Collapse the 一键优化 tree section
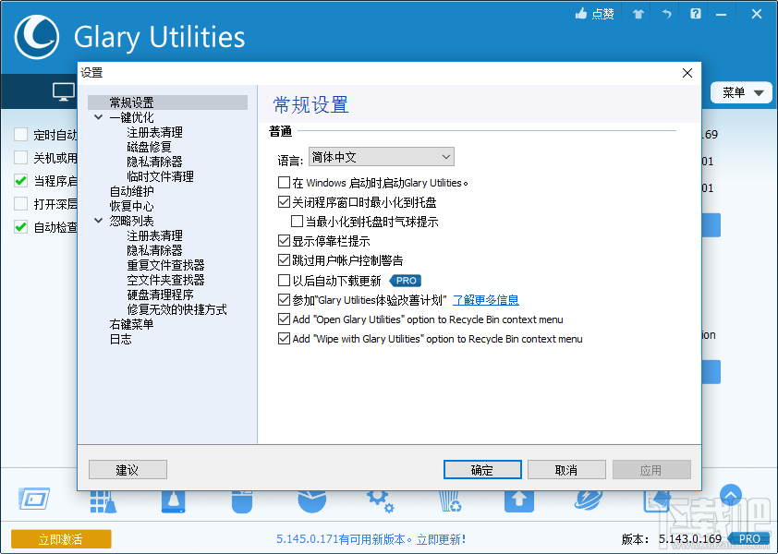Screen dimensions: 778x554 click(x=98, y=117)
